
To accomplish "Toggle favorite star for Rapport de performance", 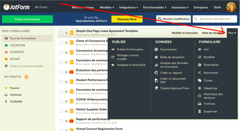I will point(66,121).
